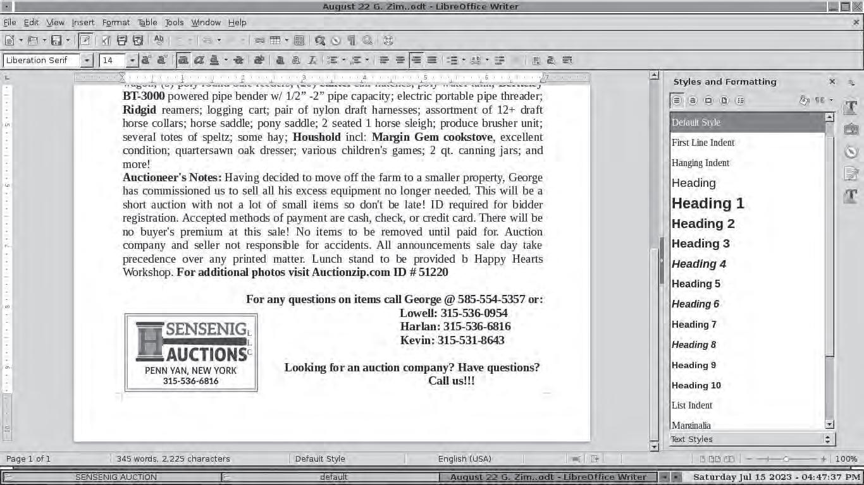Open Page Preview
The width and height of the screenshot is (864, 485).
coord(138,40)
